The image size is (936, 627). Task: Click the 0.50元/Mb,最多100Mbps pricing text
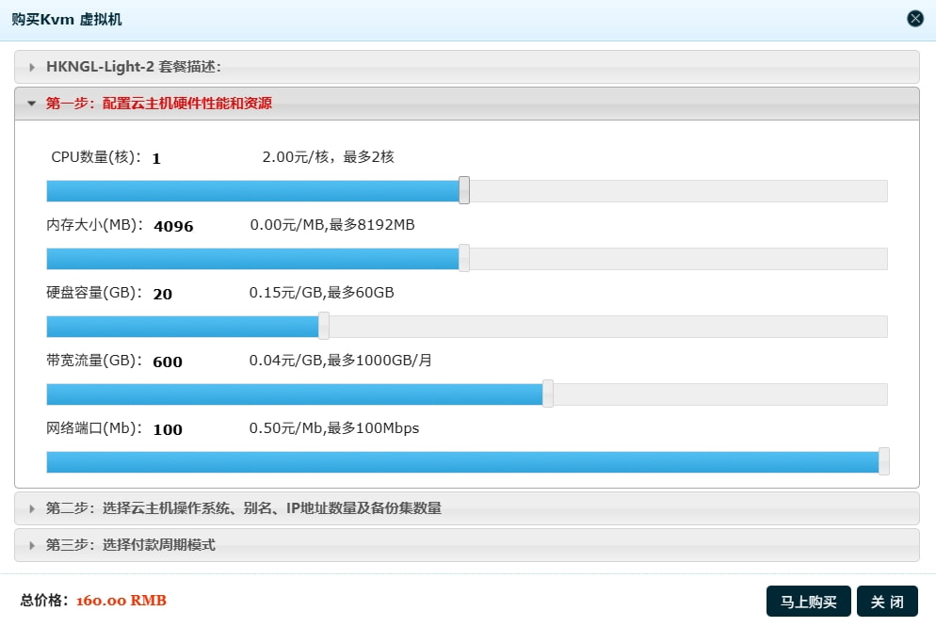[333, 428]
